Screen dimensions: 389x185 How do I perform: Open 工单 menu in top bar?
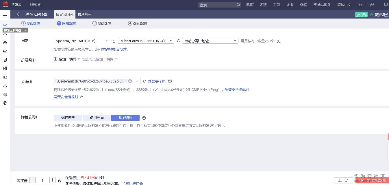[x=277, y=5]
